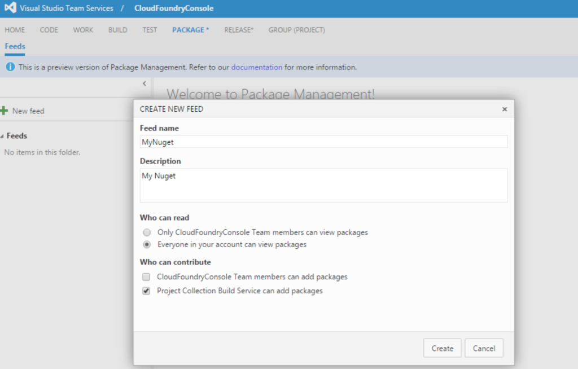578x369 pixels.
Task: Collapse the left pane with chevron
Action: [144, 84]
